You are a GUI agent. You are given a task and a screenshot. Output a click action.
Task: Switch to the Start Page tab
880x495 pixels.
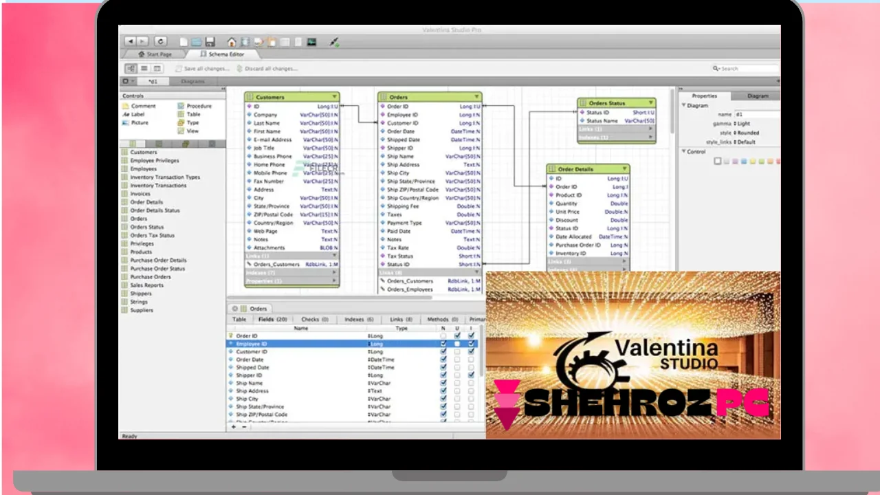click(155, 54)
